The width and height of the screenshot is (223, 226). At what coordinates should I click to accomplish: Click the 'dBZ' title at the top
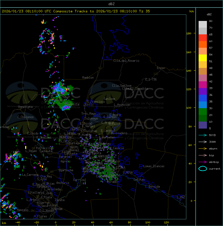point(111,4)
